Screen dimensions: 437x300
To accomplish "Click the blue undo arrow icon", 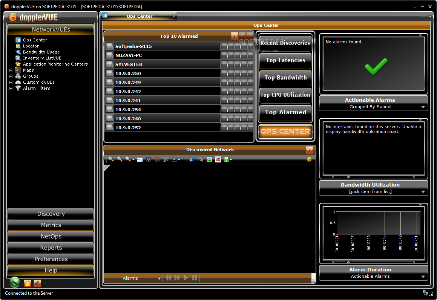I will [192, 159].
